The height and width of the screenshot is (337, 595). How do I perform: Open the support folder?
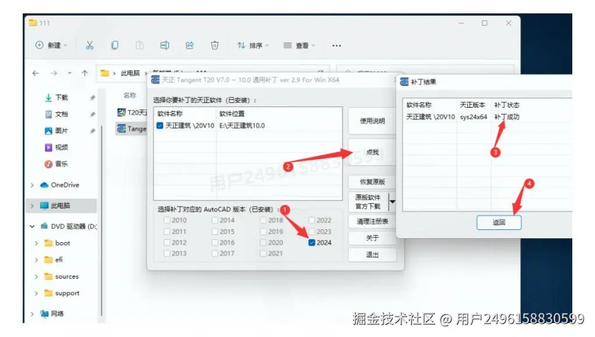click(67, 293)
